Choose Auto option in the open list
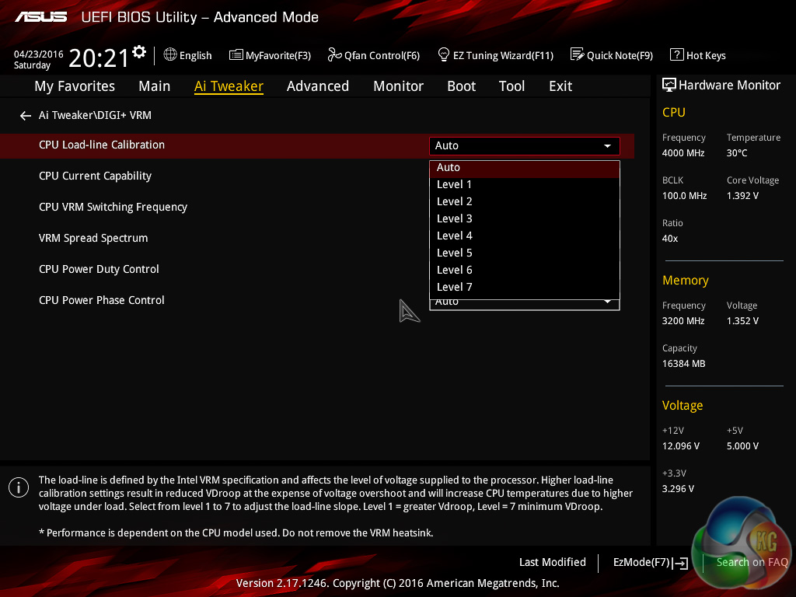This screenshot has height=597, width=796. pos(449,167)
